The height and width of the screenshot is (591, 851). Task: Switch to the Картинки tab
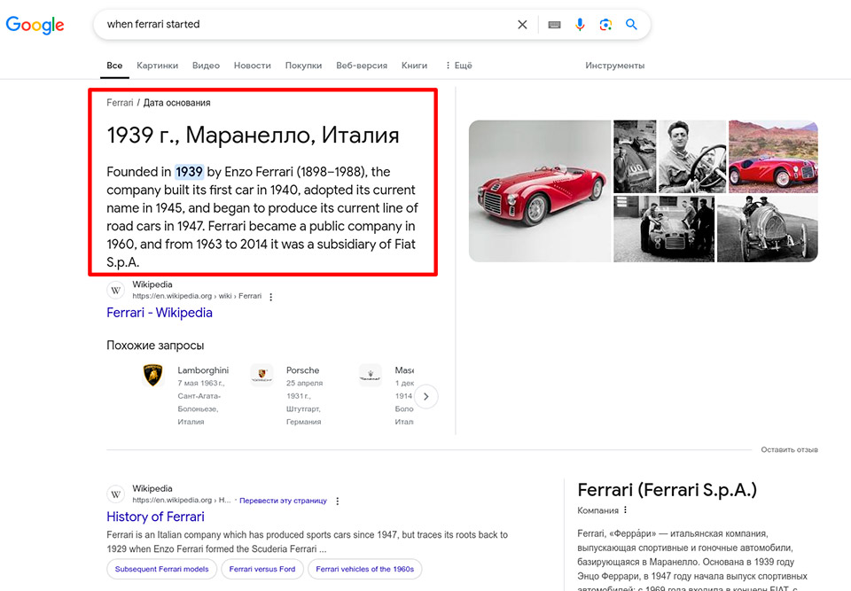point(158,66)
